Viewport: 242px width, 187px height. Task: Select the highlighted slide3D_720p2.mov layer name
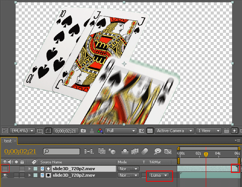(x=74, y=169)
